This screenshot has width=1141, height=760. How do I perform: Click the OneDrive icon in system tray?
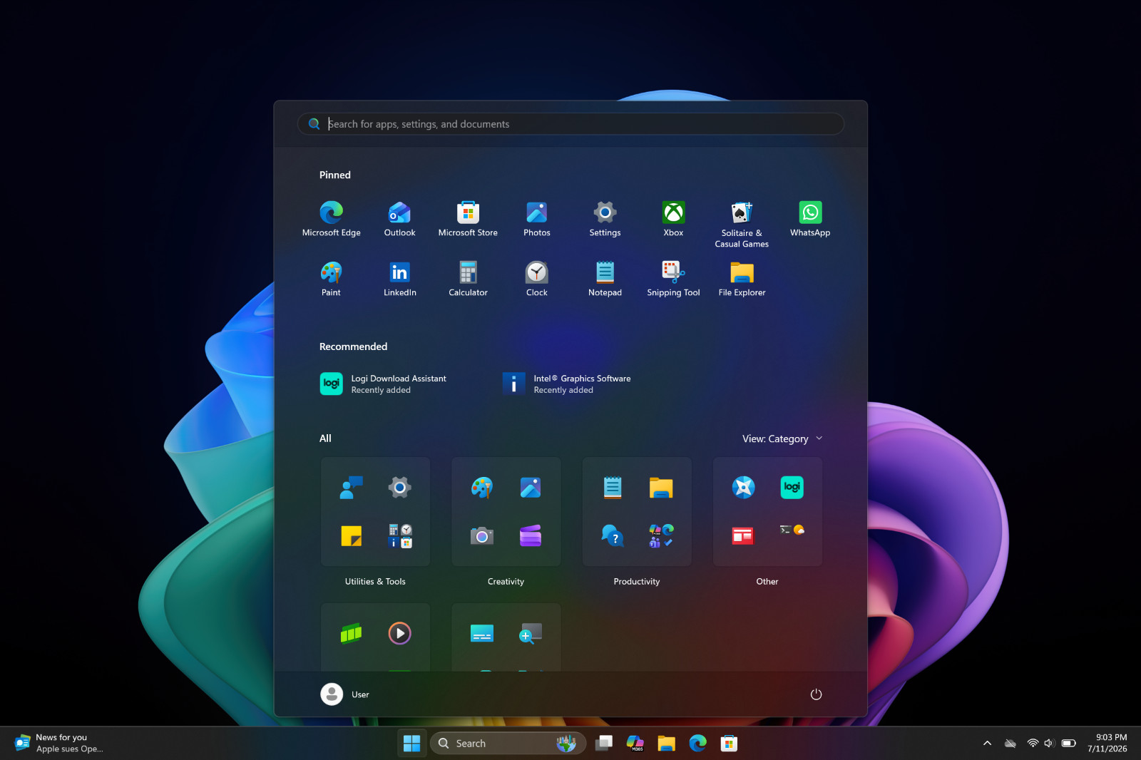coord(1010,743)
